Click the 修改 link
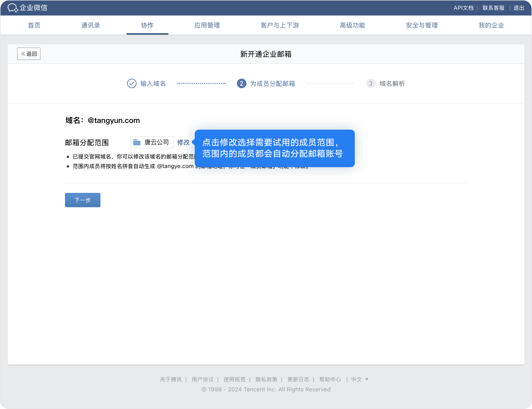This screenshot has height=409, width=532. coord(183,142)
